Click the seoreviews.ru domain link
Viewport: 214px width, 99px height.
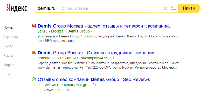click(49, 85)
